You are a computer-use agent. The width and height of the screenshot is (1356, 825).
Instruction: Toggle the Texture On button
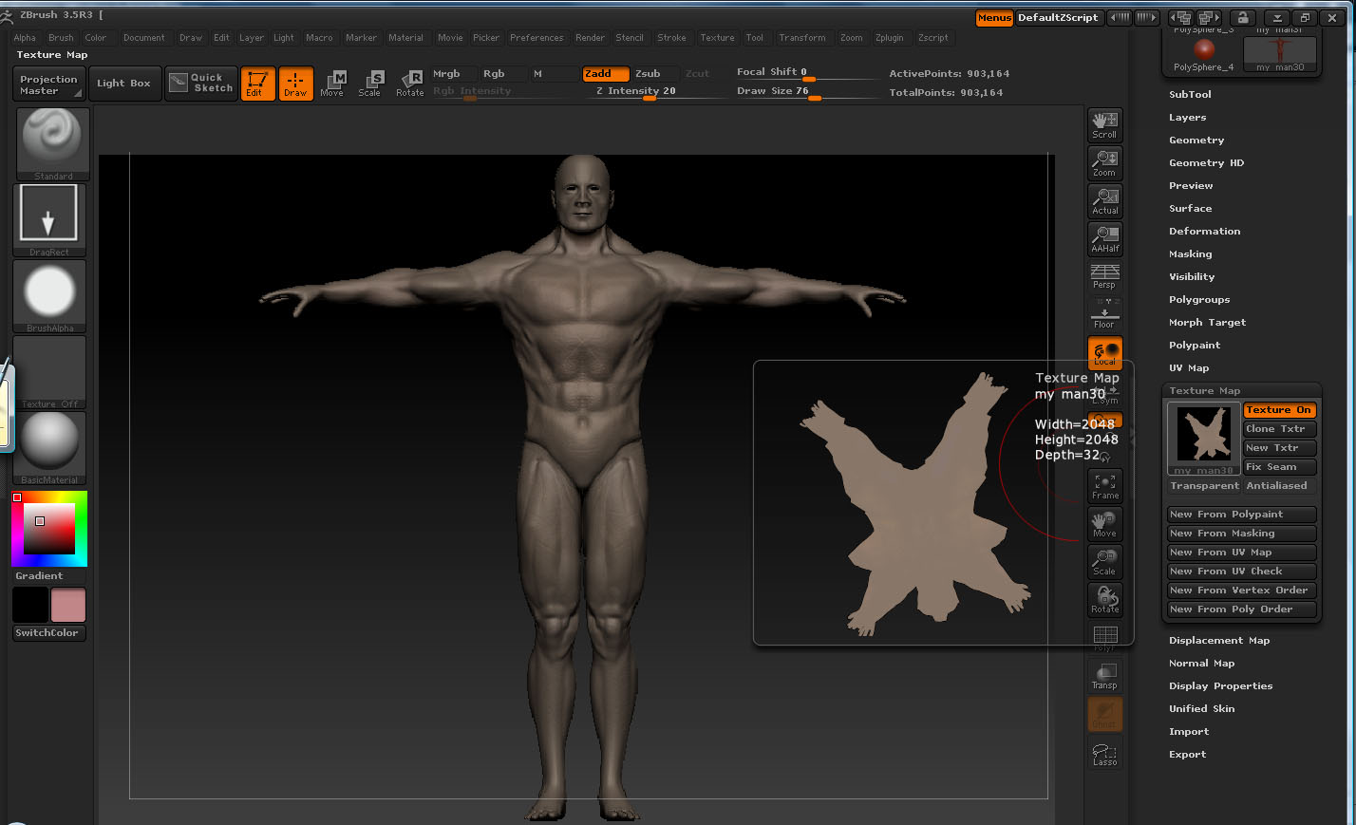click(x=1278, y=410)
